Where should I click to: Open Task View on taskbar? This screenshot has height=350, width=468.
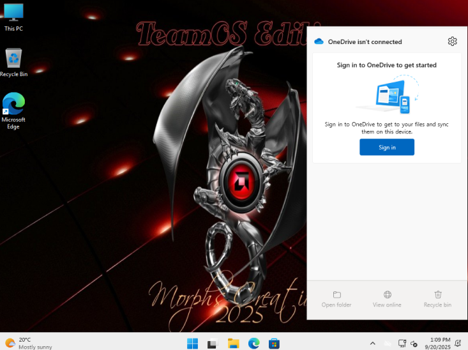click(212, 344)
